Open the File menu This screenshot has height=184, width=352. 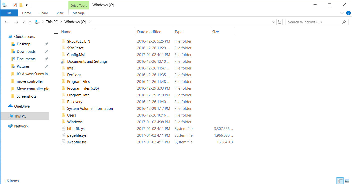(x=9, y=13)
